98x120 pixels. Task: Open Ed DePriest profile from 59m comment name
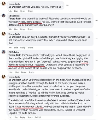coord(14,52)
